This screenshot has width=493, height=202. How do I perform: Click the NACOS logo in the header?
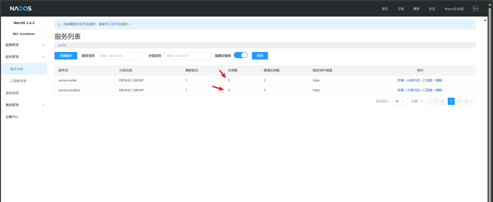click(21, 8)
